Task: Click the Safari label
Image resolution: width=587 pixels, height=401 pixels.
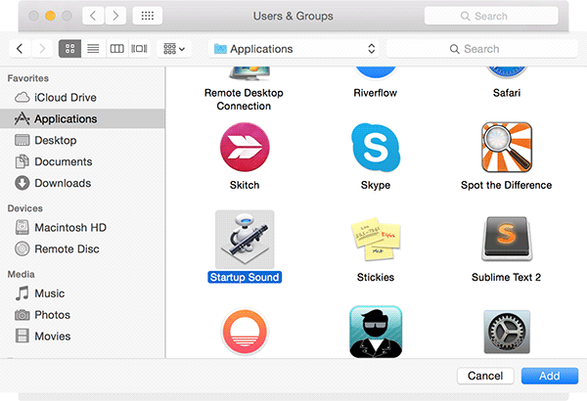Action: pyautogui.click(x=507, y=93)
